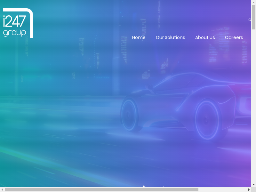Open the Our Solutions menu item
Screen dimensions: 256x192
pos(170,37)
